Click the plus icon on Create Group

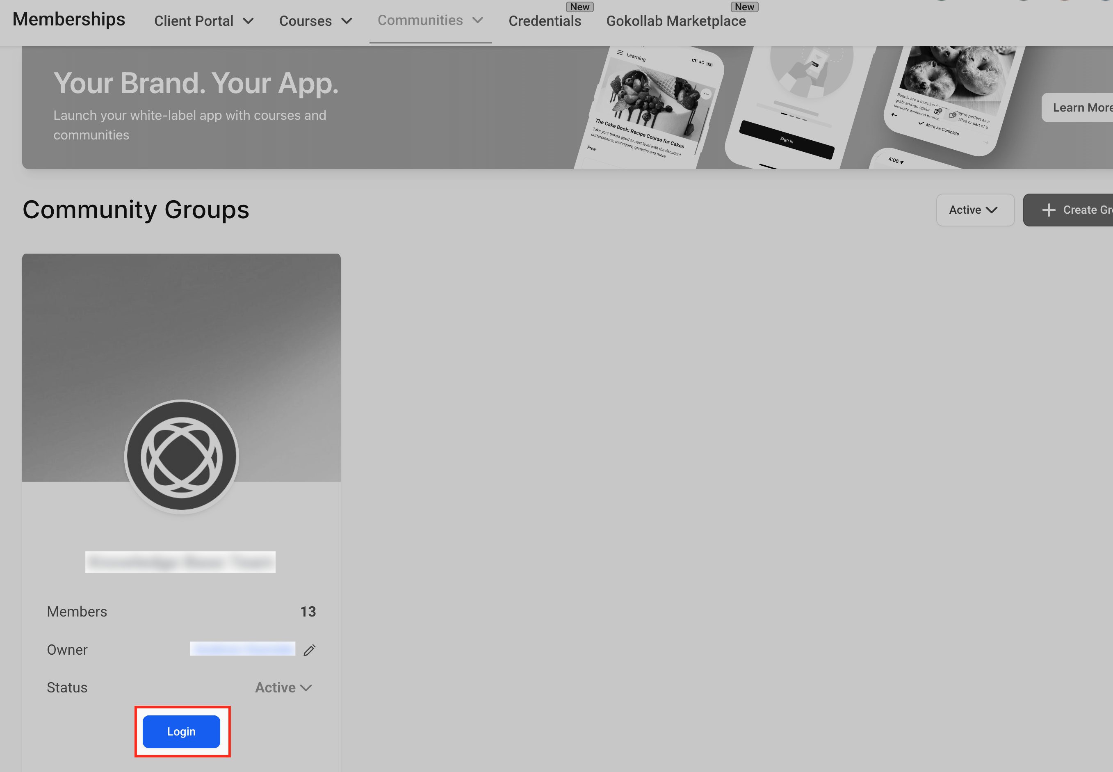pos(1048,210)
